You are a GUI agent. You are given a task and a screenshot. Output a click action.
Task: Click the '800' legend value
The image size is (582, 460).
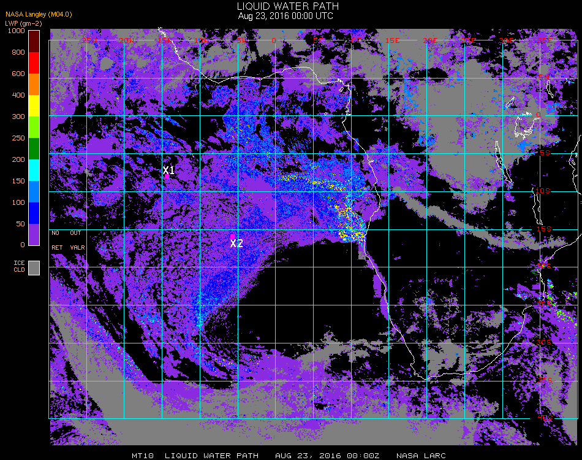pos(18,52)
